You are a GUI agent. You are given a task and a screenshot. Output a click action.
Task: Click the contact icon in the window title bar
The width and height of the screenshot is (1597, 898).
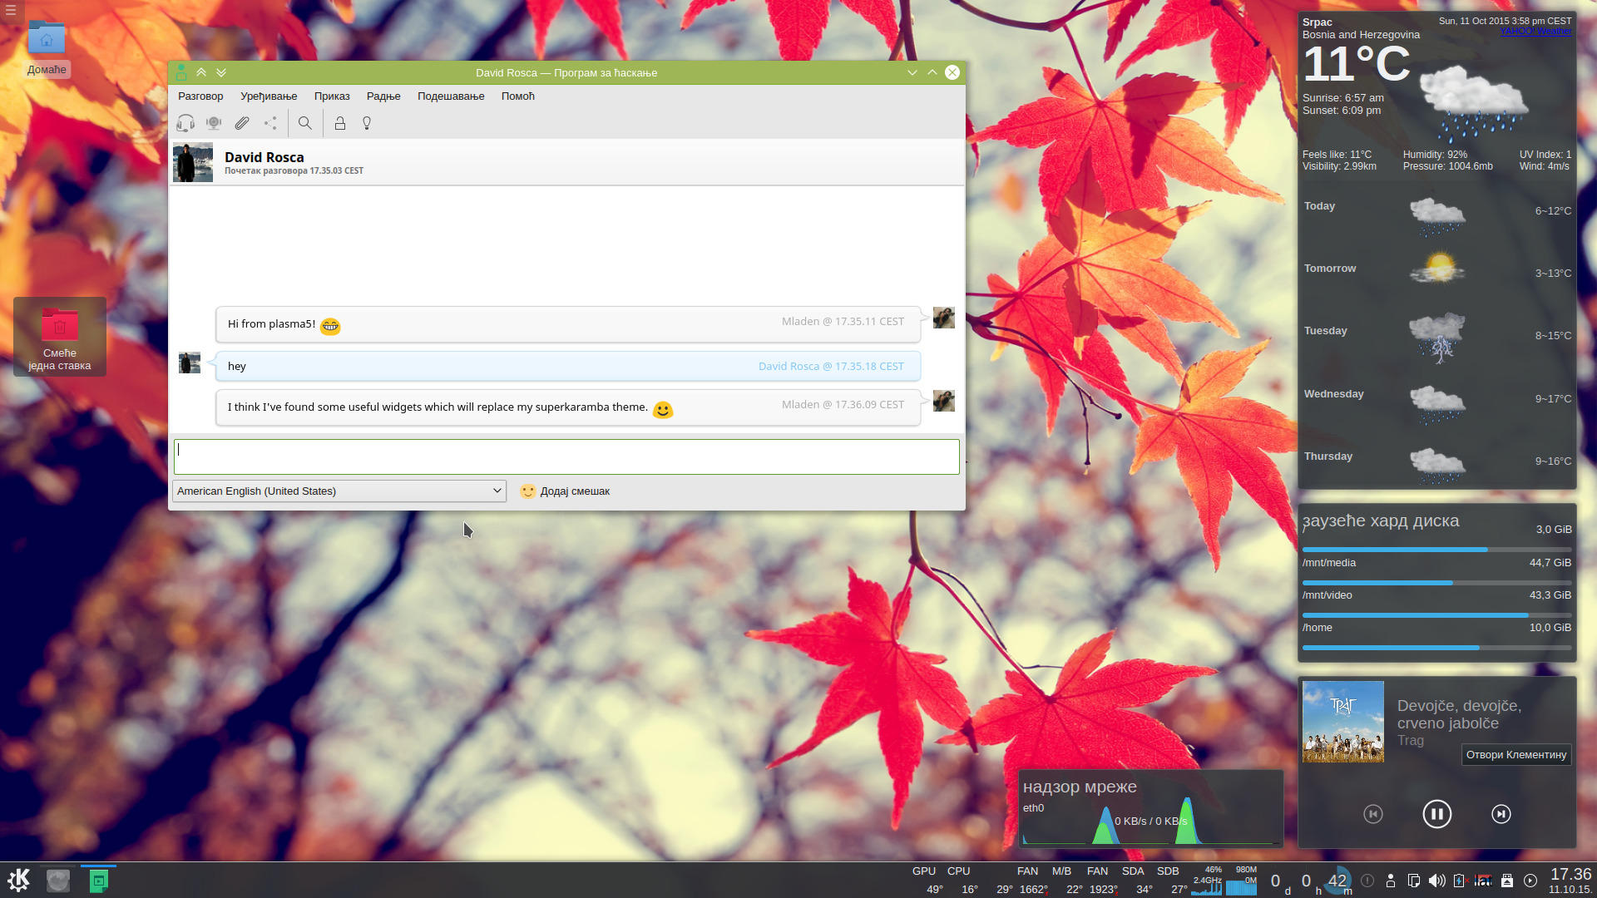181,72
